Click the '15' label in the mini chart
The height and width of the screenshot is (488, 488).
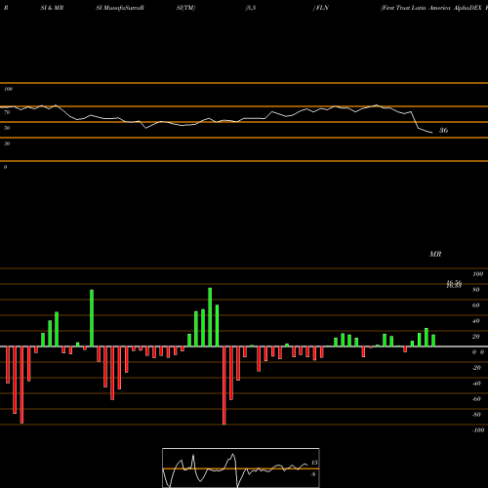click(314, 463)
